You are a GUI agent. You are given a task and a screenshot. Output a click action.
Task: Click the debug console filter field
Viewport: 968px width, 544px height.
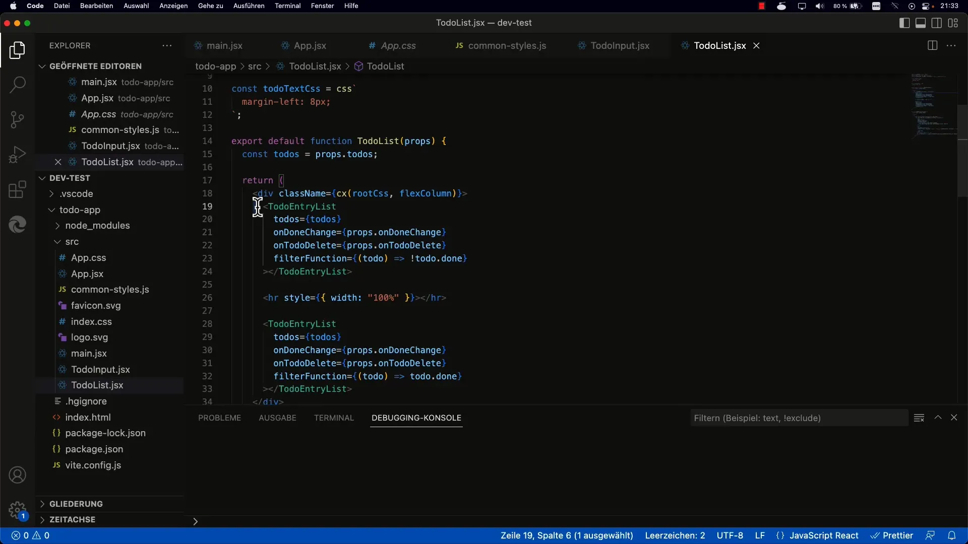click(x=799, y=418)
